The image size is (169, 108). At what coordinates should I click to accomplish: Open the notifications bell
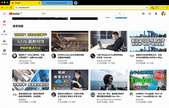click(x=156, y=14)
